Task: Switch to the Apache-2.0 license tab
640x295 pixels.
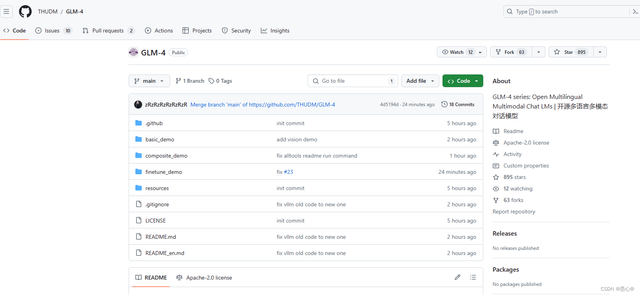Action: 204,278
